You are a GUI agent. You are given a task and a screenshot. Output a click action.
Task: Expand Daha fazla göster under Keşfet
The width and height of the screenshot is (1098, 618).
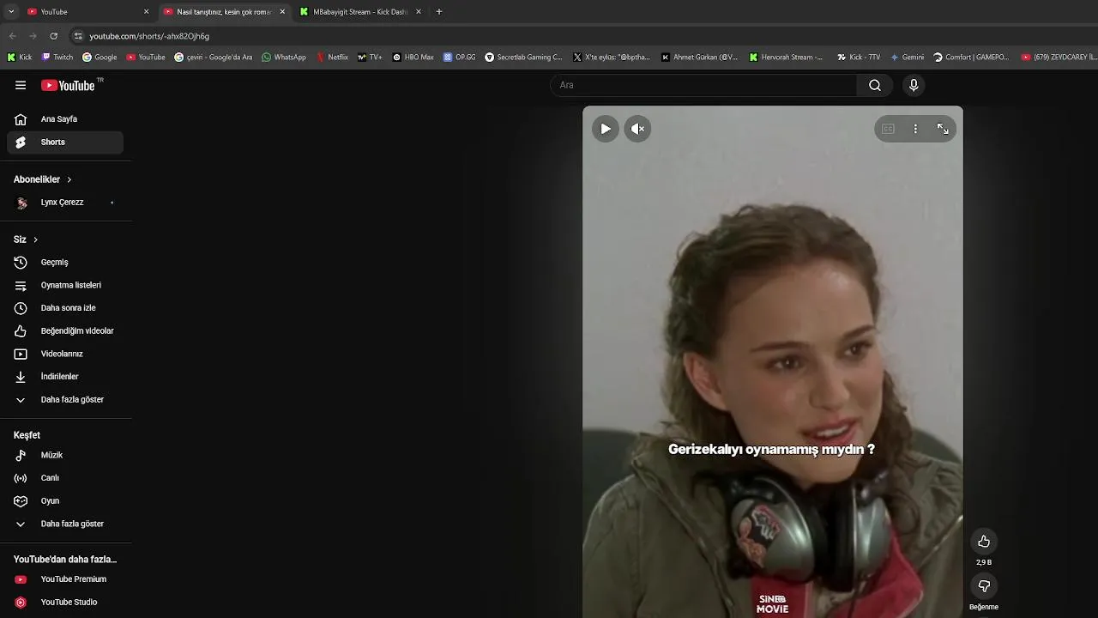point(65,524)
